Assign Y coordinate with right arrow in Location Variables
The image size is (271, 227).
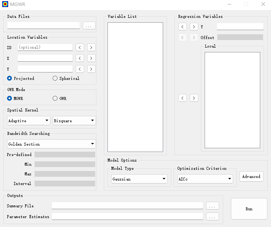[x=91, y=69]
